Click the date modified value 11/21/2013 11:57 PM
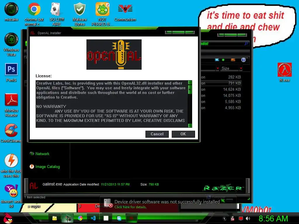The image size is (299, 224). [115, 184]
